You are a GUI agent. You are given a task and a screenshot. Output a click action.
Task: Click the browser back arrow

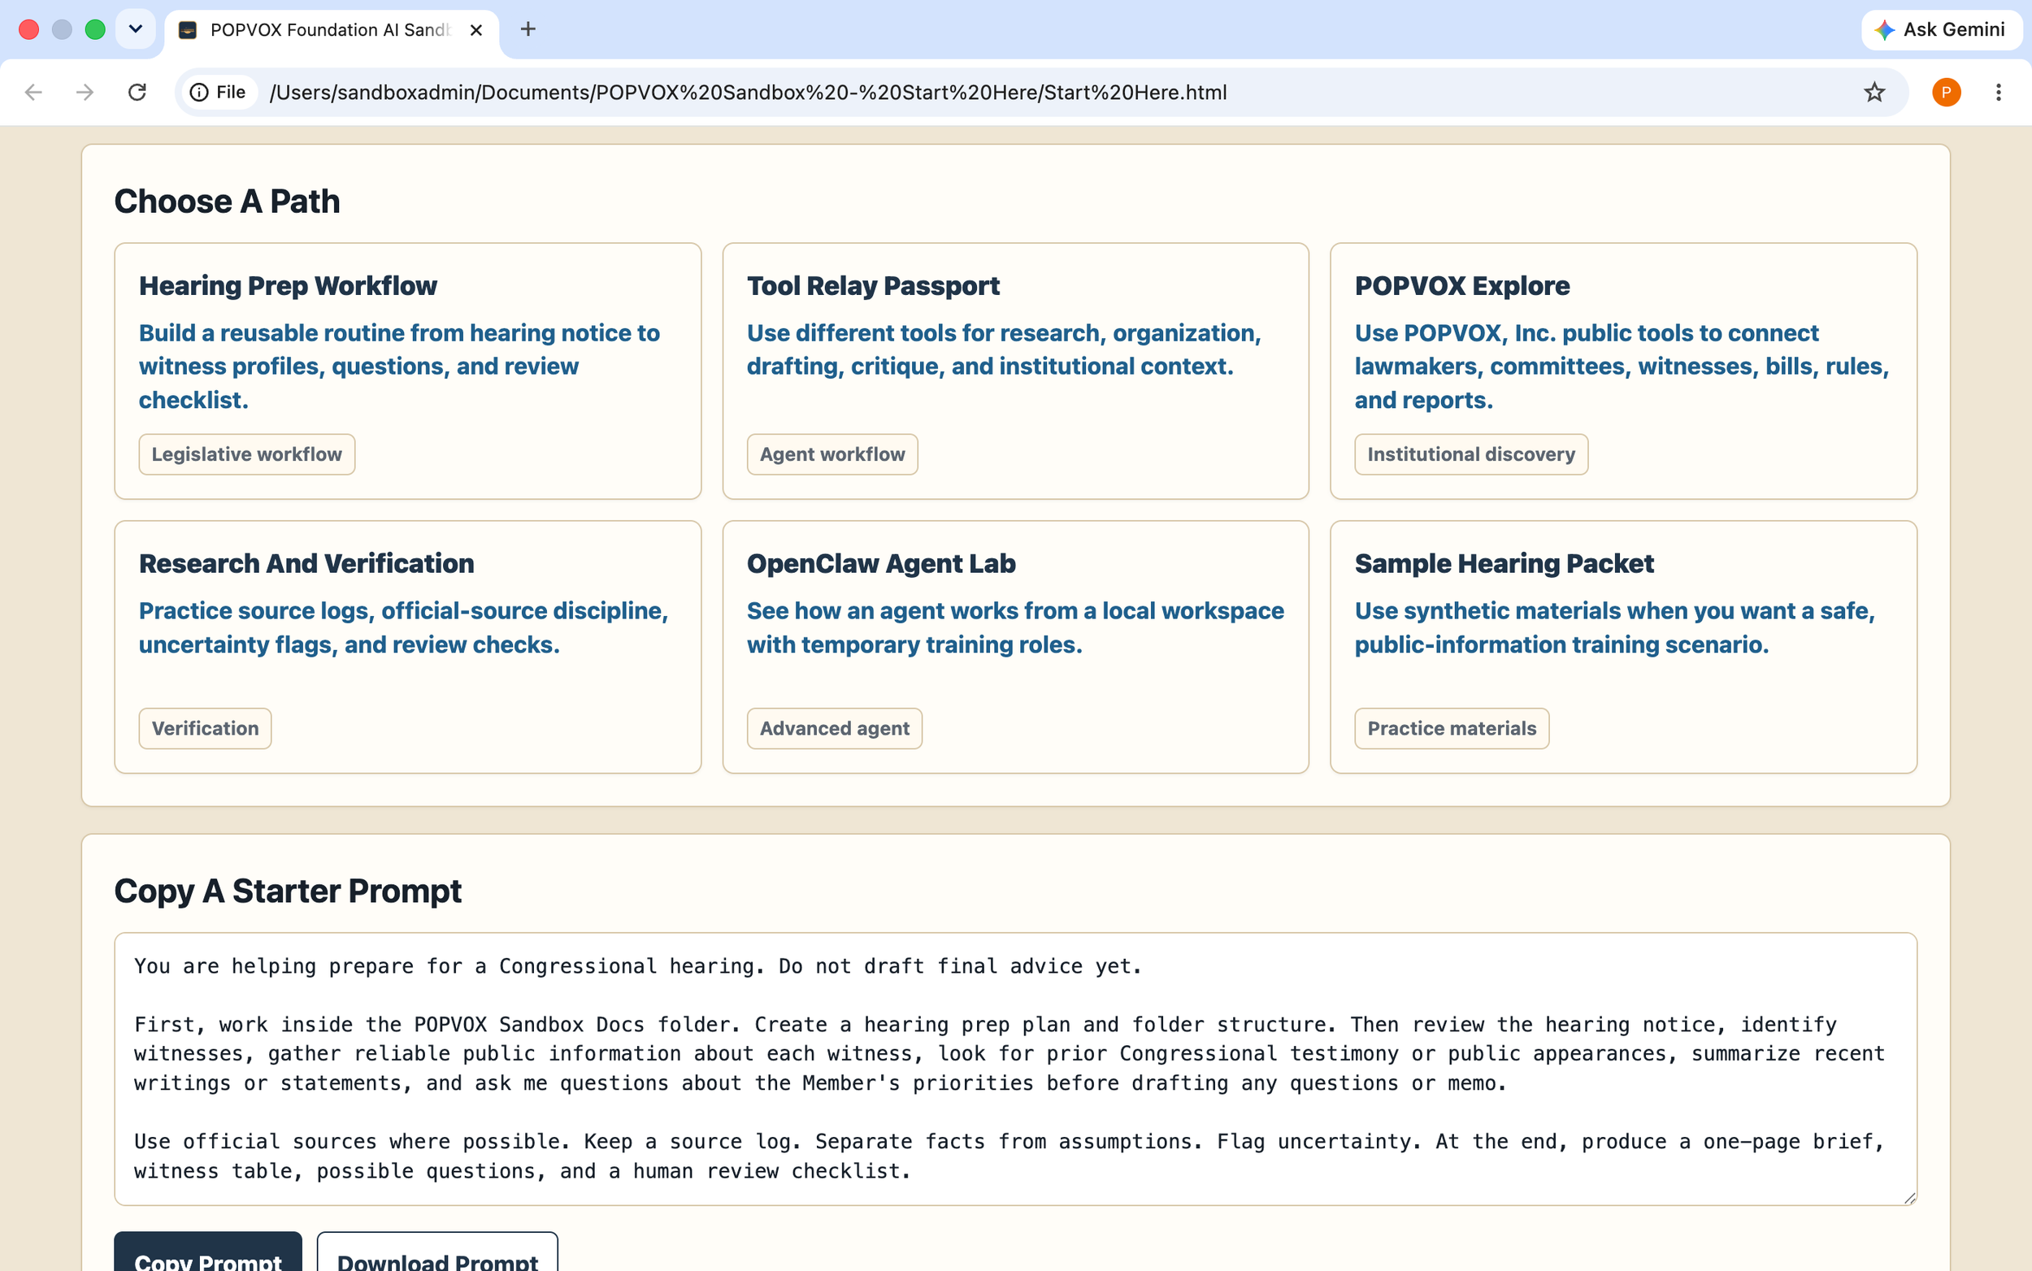33,93
